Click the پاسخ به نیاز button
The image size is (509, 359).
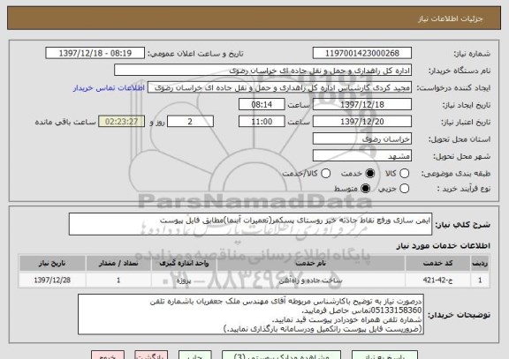click(x=384, y=355)
